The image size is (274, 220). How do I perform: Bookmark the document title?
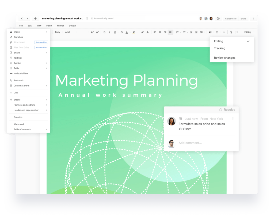pyautogui.click(x=87, y=18)
